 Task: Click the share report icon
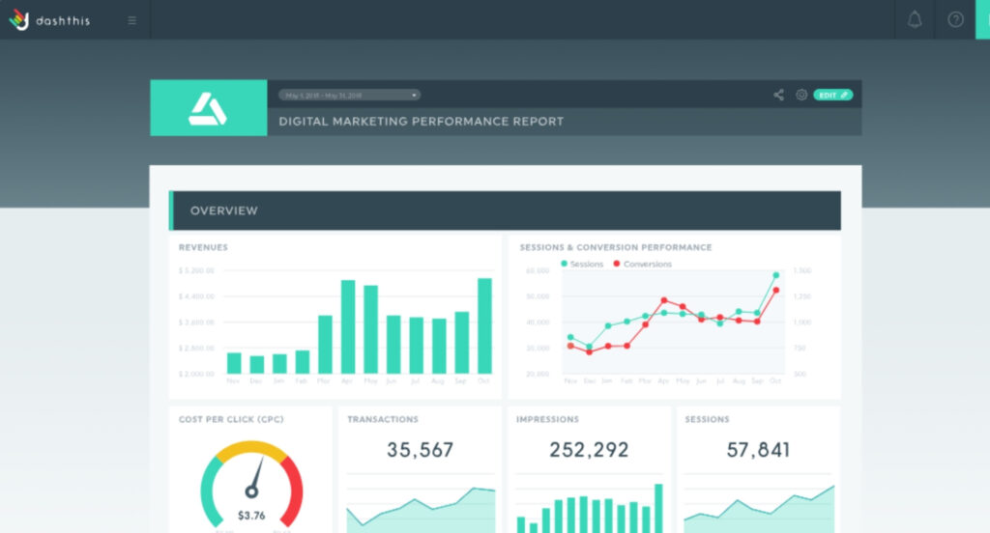(778, 95)
